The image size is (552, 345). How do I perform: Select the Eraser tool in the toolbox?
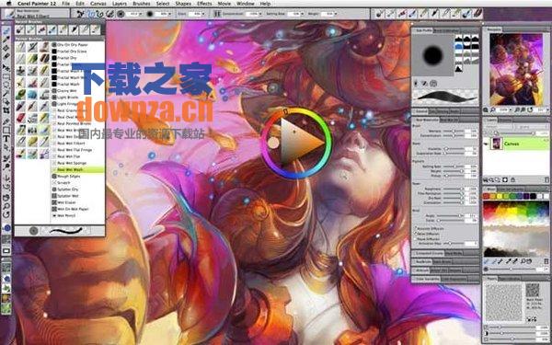6,56
